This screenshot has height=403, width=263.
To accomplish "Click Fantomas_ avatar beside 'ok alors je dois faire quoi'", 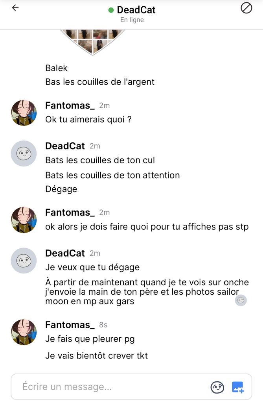I will pyautogui.click(x=24, y=220).
